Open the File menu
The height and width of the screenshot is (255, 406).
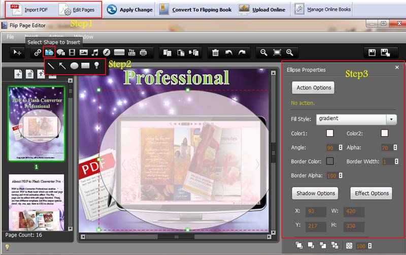[x=10, y=37]
